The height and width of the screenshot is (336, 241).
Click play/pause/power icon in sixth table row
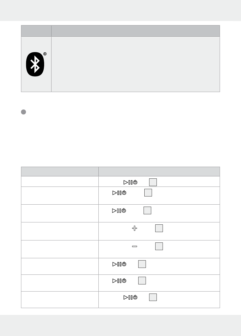pyautogui.click(x=119, y=264)
